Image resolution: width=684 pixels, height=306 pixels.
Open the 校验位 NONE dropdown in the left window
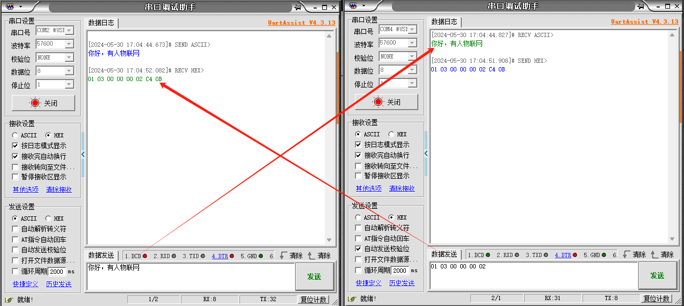[69, 57]
